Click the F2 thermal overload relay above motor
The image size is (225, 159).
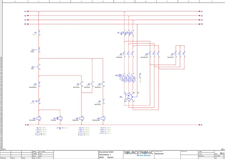pyautogui.click(x=129, y=79)
